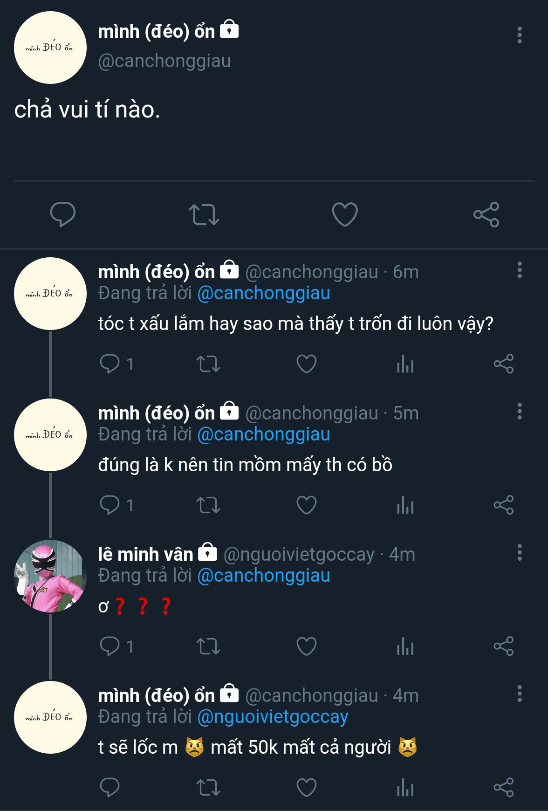Share the main tweet "chả vui tí nào."
548x811 pixels.
486,214
